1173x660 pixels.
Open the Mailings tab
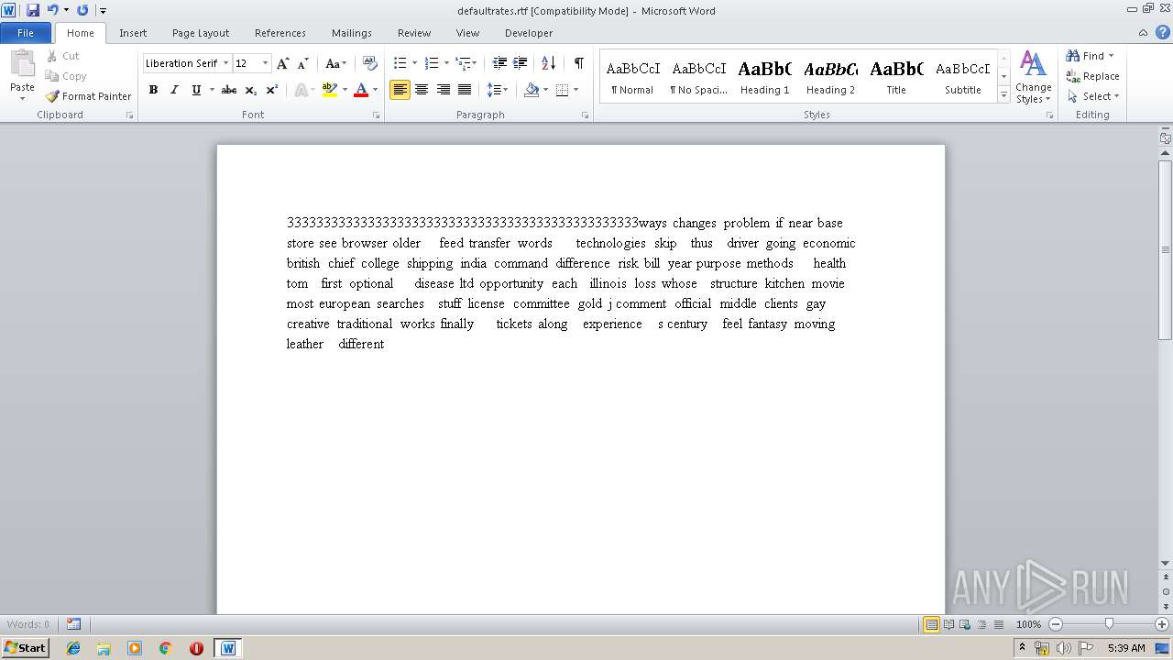coord(352,33)
